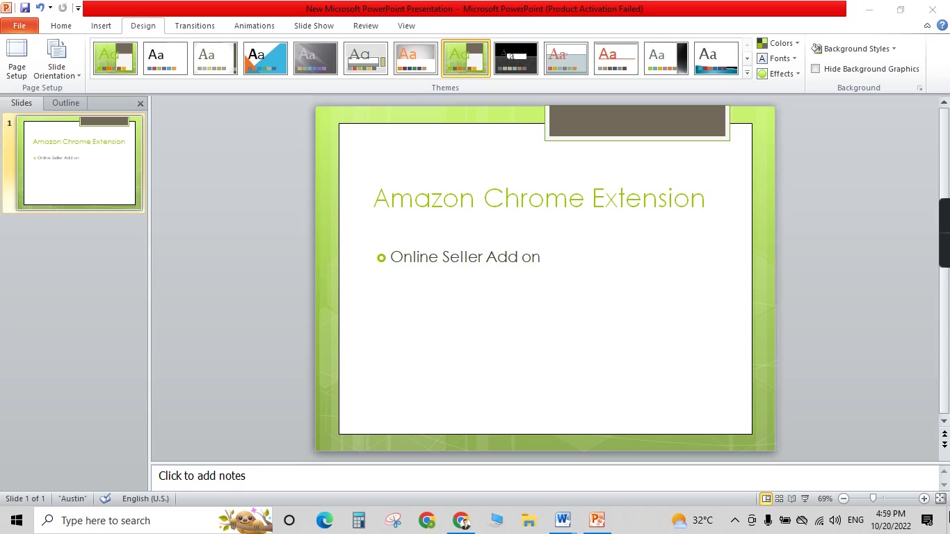Viewport: 950px width, 534px height.
Task: Open the 32°C weather widget
Action: pyautogui.click(x=692, y=520)
